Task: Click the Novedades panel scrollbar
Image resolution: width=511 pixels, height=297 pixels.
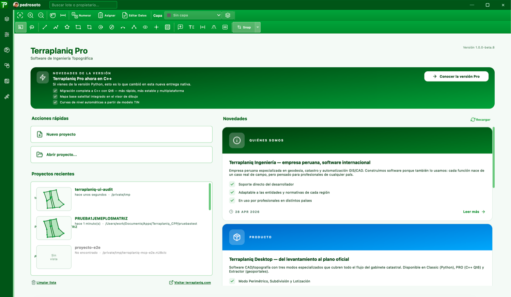Action: (x=494, y=157)
